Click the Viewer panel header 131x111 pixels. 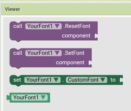[66, 9]
